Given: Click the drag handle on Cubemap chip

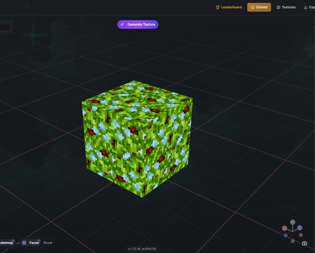Looking at the screenshot, I should pos(13,241).
